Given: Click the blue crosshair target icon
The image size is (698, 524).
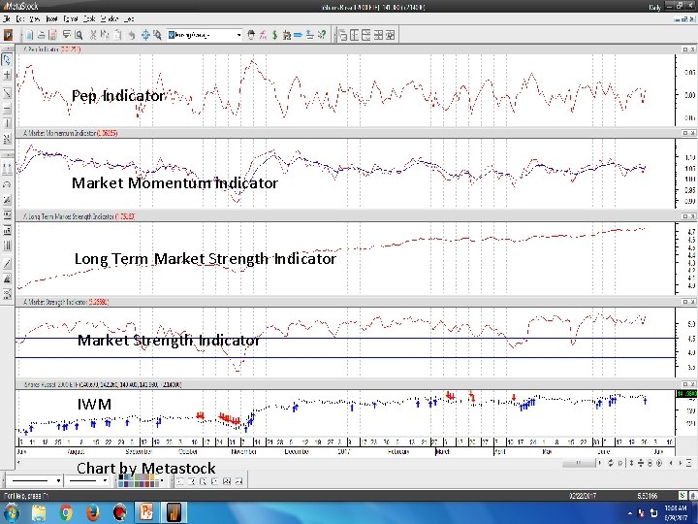Looking at the screenshot, I should (x=145, y=35).
